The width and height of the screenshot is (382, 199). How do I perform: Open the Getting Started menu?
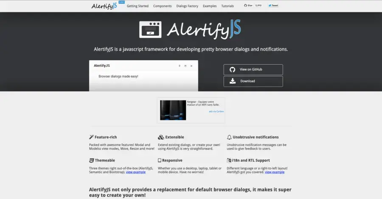[x=138, y=6]
